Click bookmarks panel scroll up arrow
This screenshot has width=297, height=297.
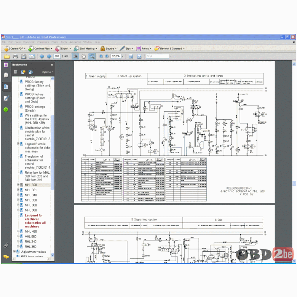[x=53, y=78]
